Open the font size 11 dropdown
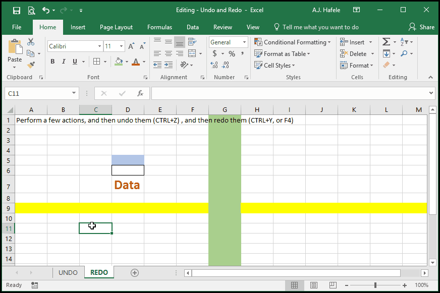Viewport: 440px width, 293px height. click(x=121, y=46)
